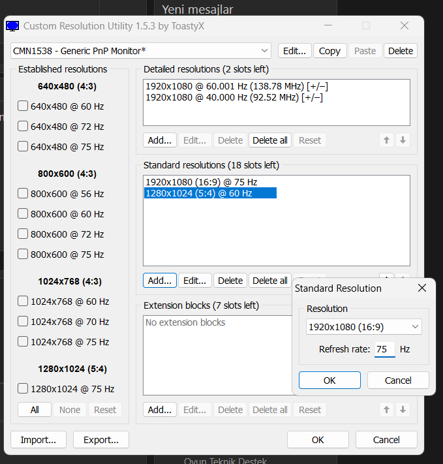Image resolution: width=443 pixels, height=464 pixels.
Task: Cancel the Standard Resolution dialog
Action: [398, 380]
